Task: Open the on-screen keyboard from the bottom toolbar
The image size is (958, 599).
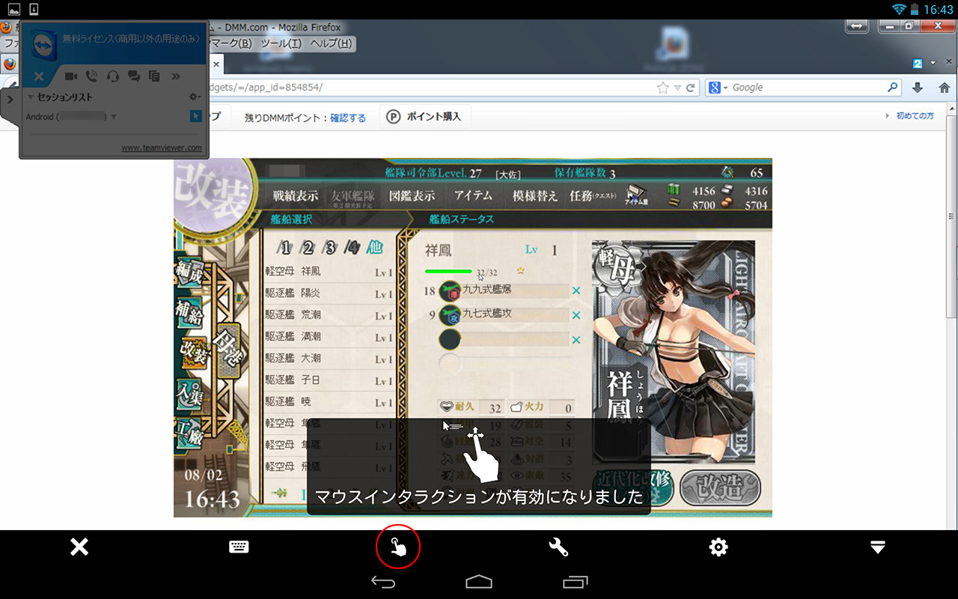Action: 239,547
